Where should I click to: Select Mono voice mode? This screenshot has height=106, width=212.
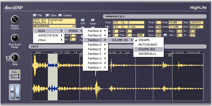(x=19, y=78)
